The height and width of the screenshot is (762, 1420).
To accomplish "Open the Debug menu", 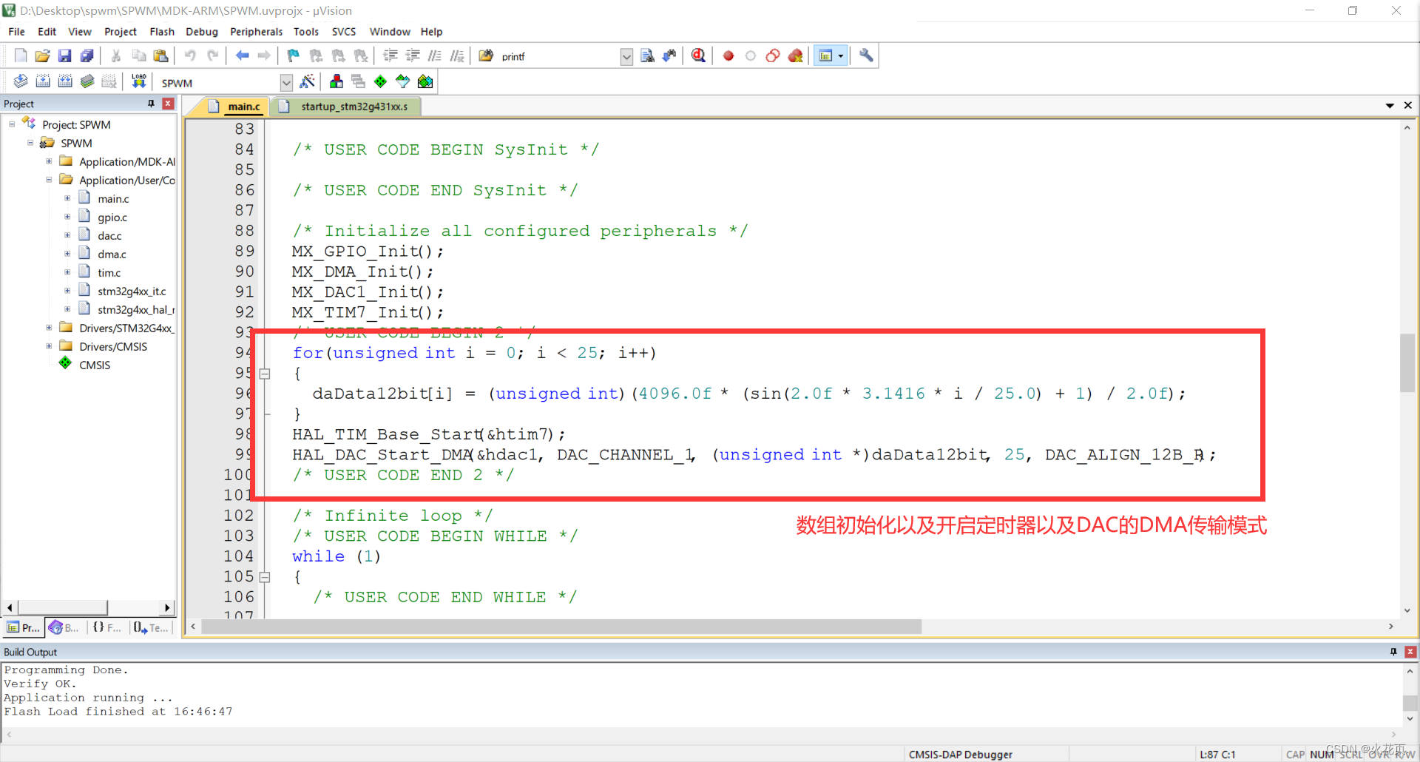I will coord(202,32).
